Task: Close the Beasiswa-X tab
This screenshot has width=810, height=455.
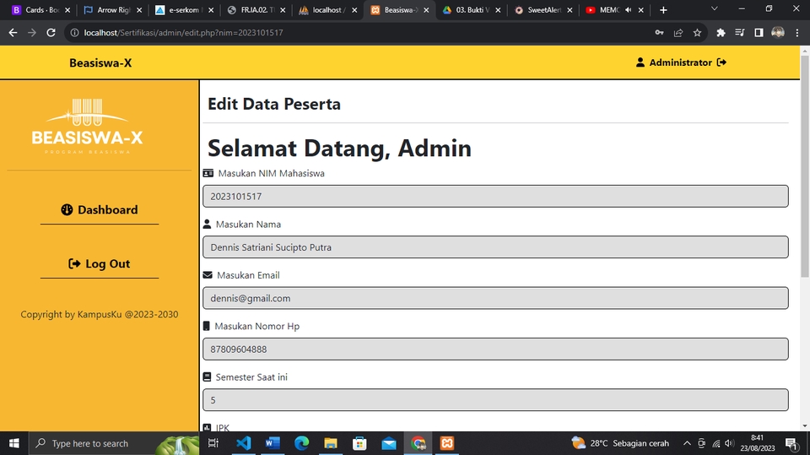Action: click(426, 10)
